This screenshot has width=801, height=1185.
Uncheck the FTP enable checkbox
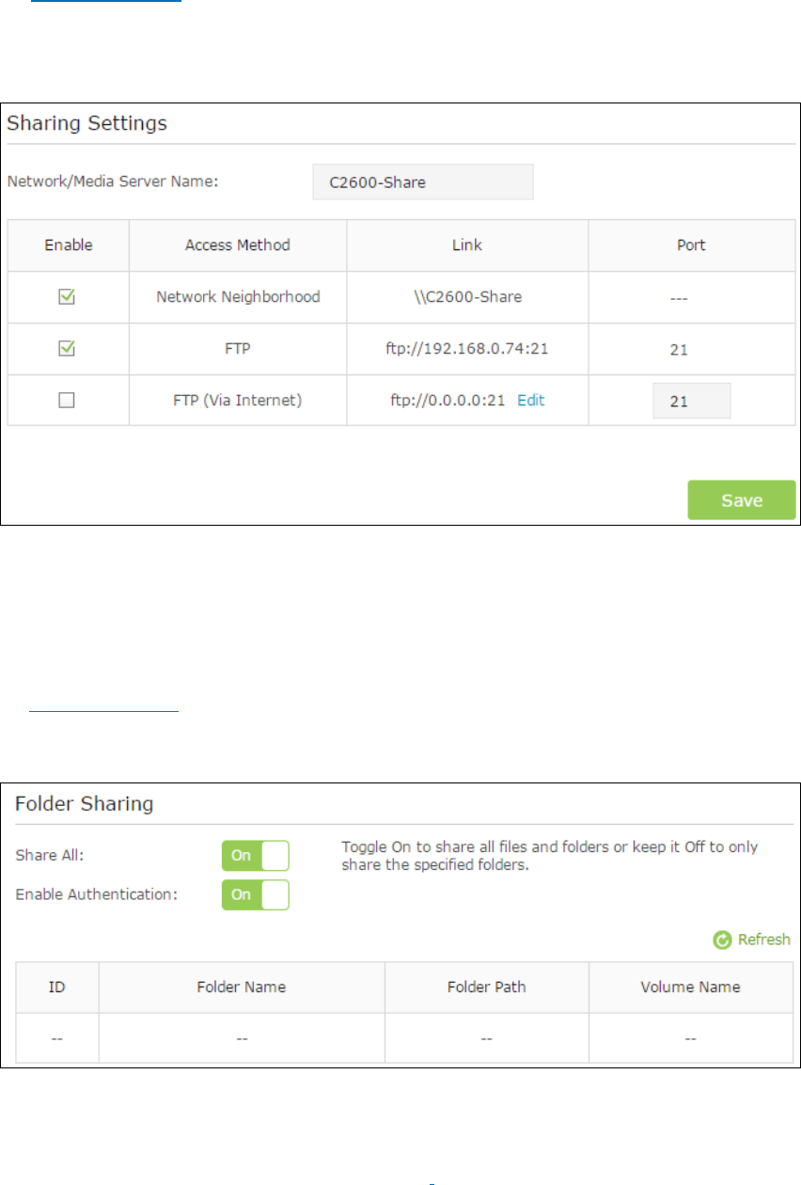[68, 348]
